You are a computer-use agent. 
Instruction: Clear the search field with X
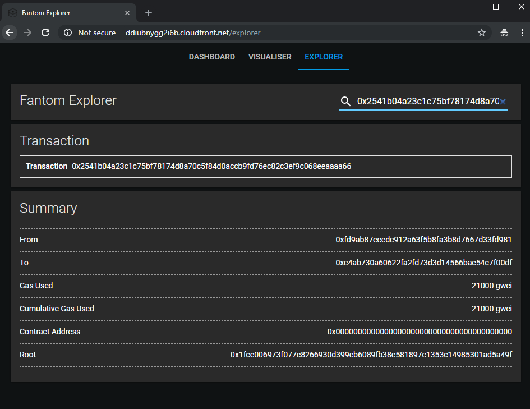click(x=503, y=102)
